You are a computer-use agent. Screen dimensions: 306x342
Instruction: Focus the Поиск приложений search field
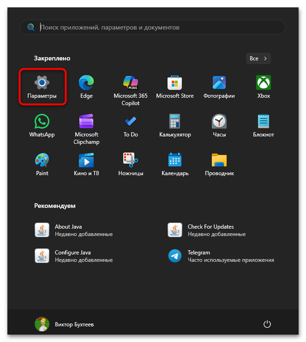click(153, 27)
